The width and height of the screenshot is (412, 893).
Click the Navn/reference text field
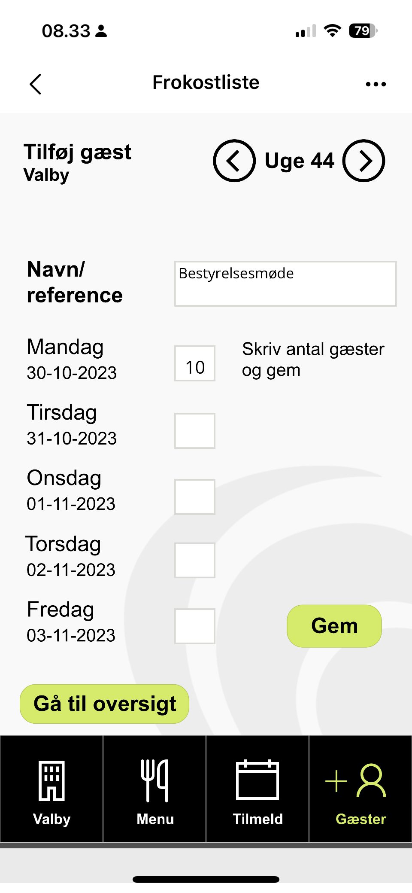(x=285, y=283)
